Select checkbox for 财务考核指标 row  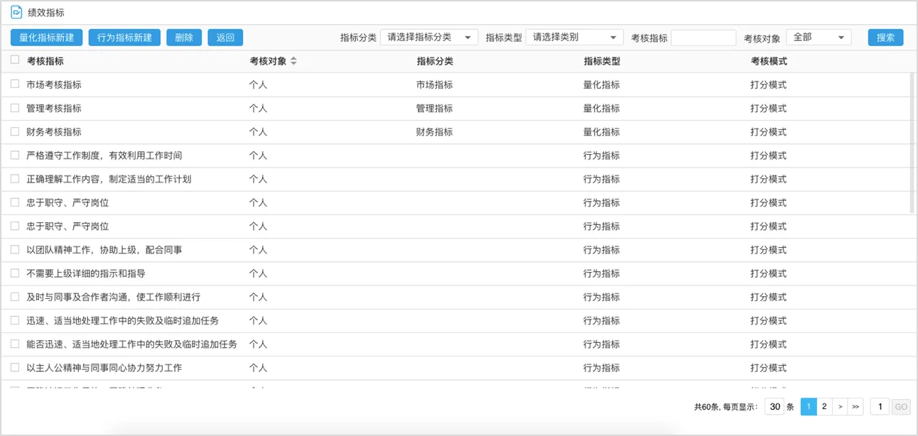point(15,131)
